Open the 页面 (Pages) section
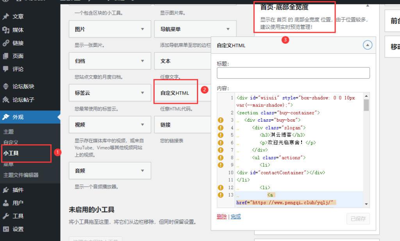The image size is (400, 241). [x=16, y=56]
